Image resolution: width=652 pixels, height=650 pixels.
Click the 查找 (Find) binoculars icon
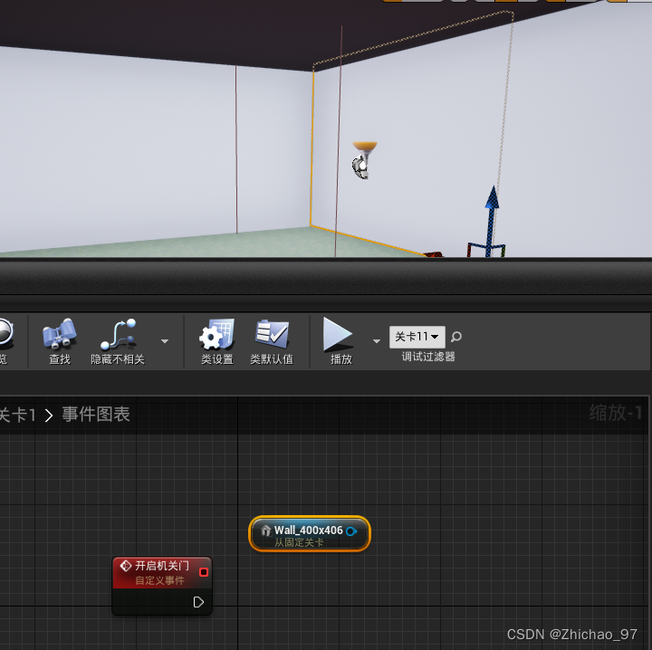(59, 336)
